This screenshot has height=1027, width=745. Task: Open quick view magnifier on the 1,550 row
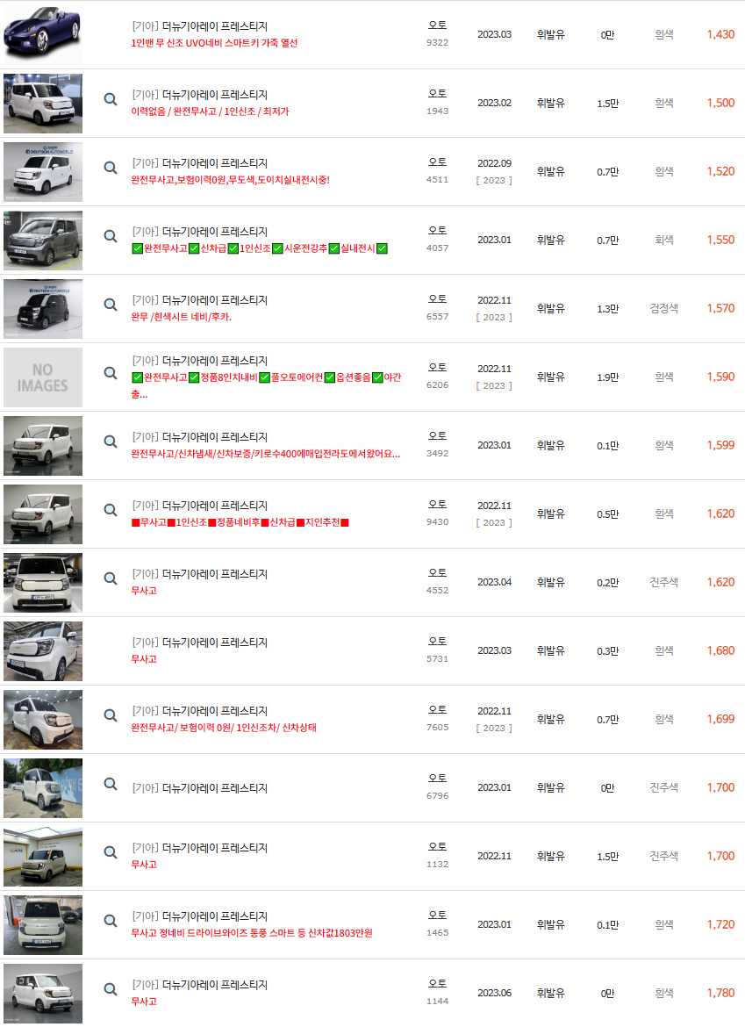(111, 236)
